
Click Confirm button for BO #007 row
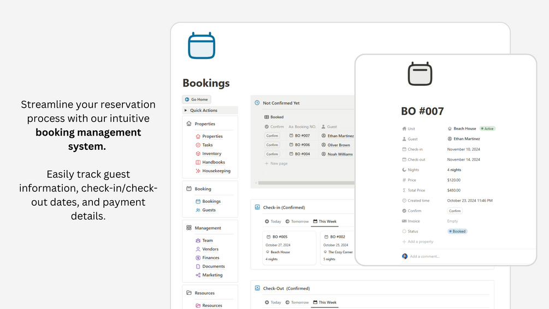point(272,136)
